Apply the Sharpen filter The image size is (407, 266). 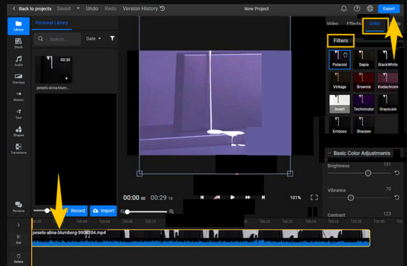tap(364, 126)
